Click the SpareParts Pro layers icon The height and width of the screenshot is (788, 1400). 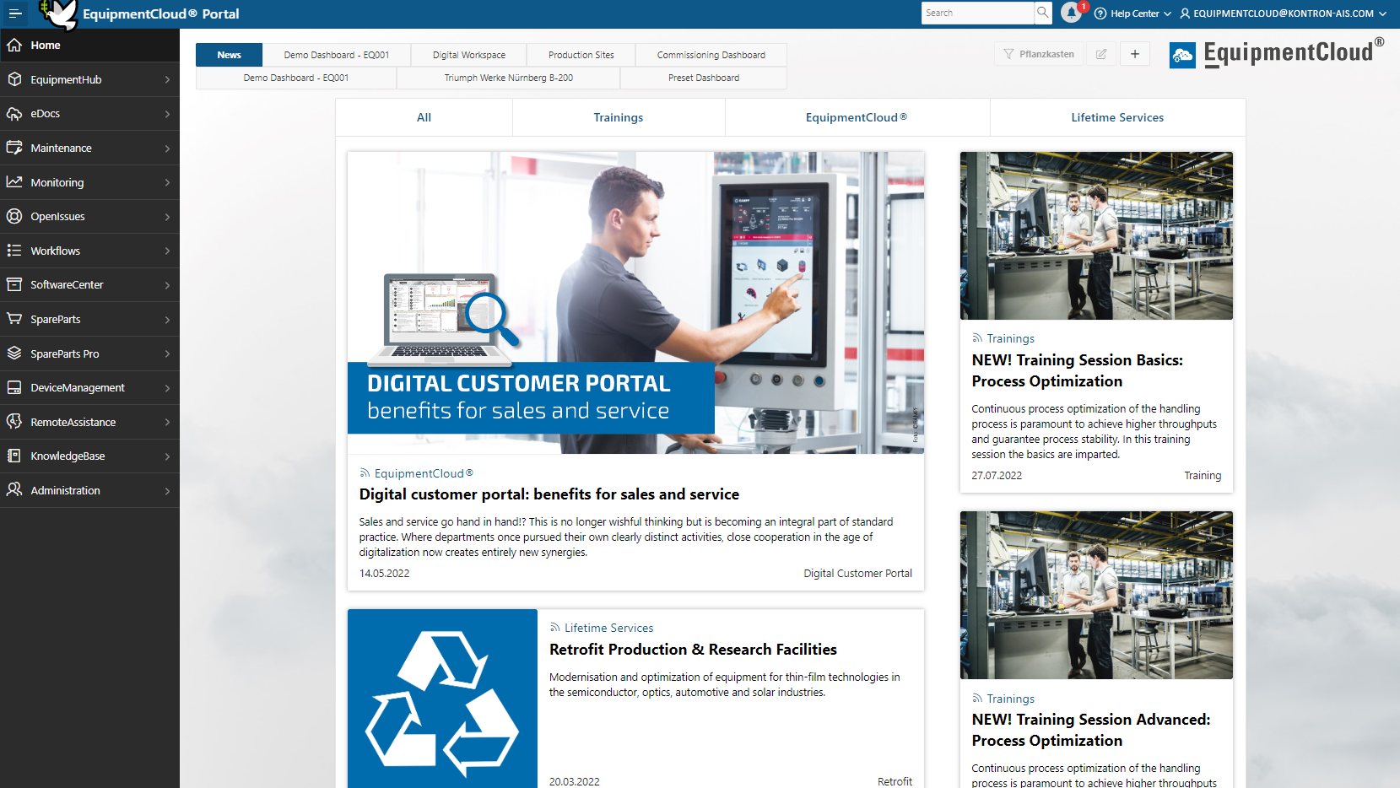14,354
